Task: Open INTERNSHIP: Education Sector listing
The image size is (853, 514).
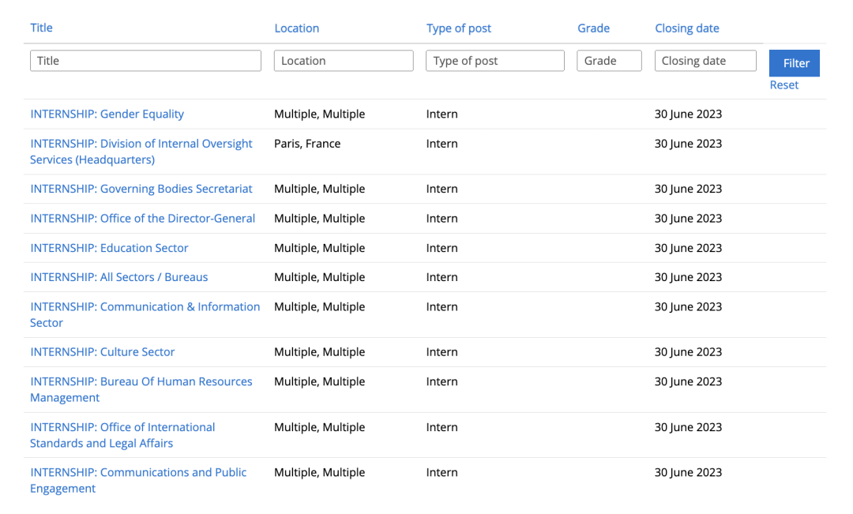Action: point(109,248)
